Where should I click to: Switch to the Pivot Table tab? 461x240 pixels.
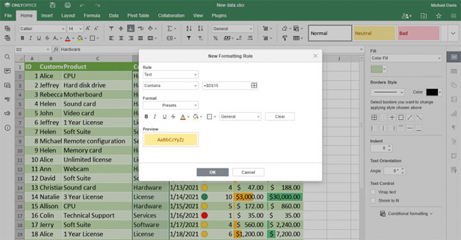pyautogui.click(x=138, y=15)
